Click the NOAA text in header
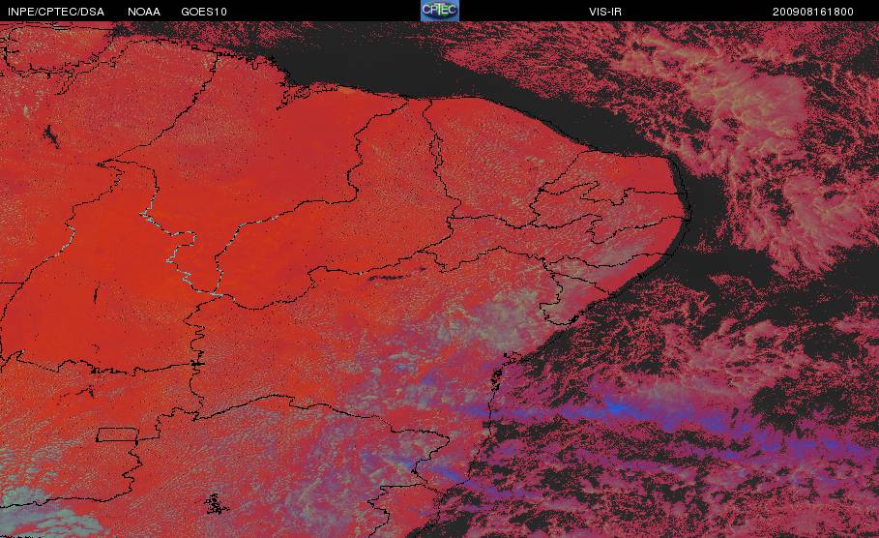This screenshot has height=538, width=879. 143,12
